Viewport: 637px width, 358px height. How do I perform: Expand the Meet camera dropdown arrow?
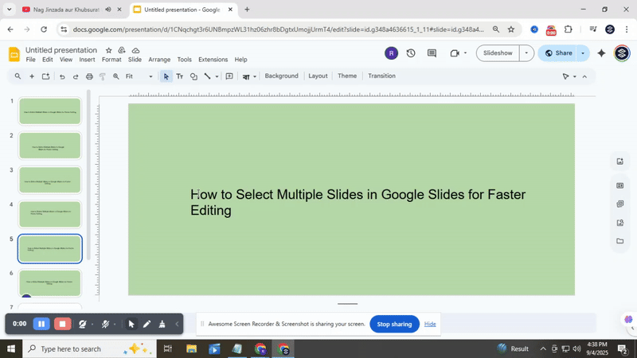(x=465, y=53)
